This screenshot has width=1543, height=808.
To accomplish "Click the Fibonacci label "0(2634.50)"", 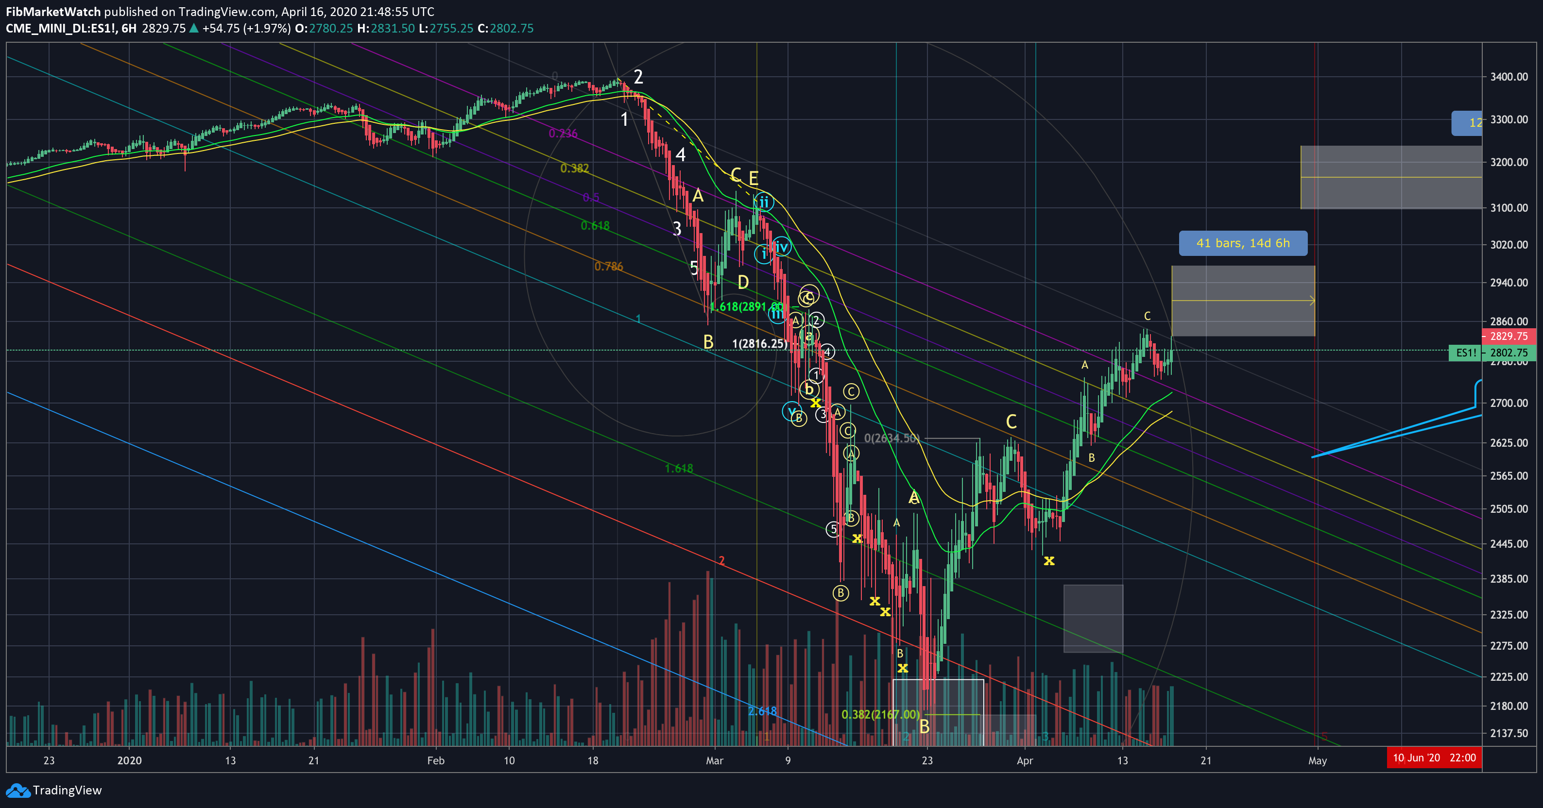I will pos(892,438).
